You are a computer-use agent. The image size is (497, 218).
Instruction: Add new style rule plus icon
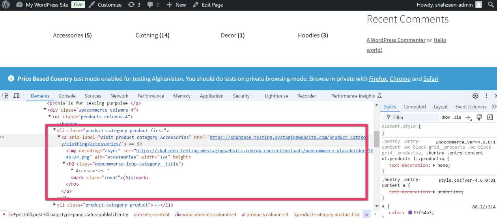coord(469,117)
